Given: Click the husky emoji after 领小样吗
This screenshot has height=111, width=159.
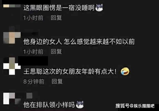Looking at the screenshot, I should [x=80, y=105].
